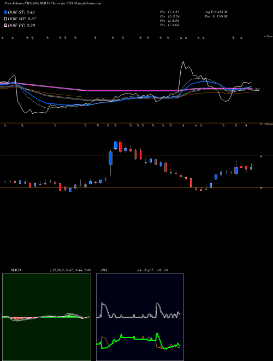Click the 'Pre H: 3.74' value
Screen dimensions: 273x361
[x=170, y=16]
